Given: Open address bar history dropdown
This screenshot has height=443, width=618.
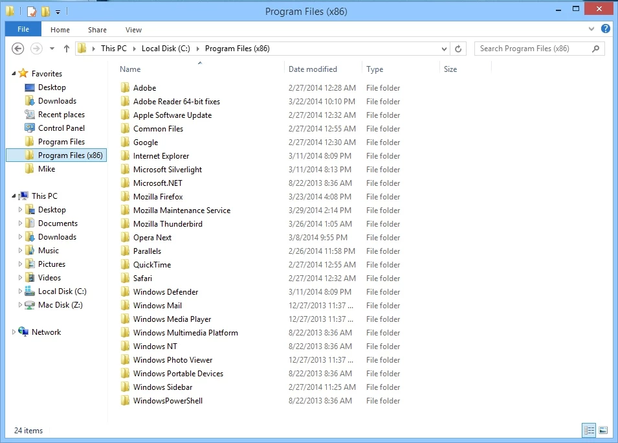Looking at the screenshot, I should [444, 49].
